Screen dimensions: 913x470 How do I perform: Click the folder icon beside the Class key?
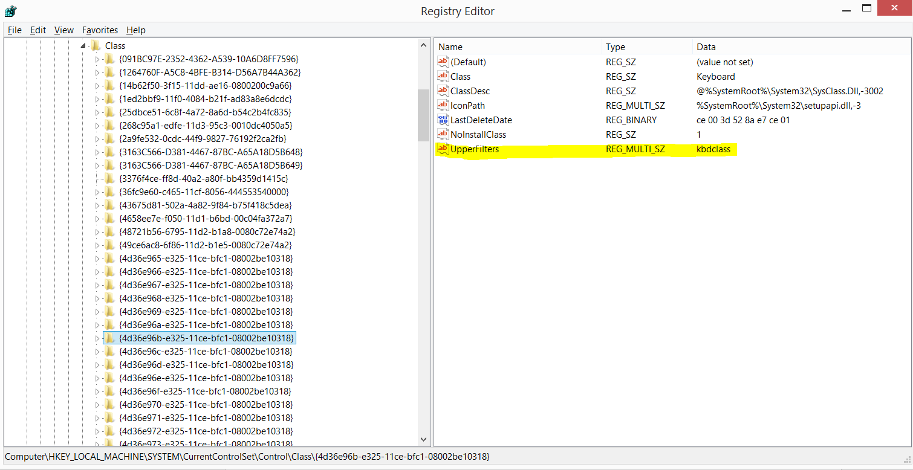96,45
